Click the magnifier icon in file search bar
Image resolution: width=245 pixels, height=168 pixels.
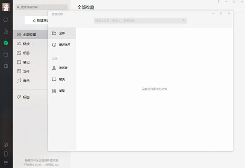(x=183, y=20)
